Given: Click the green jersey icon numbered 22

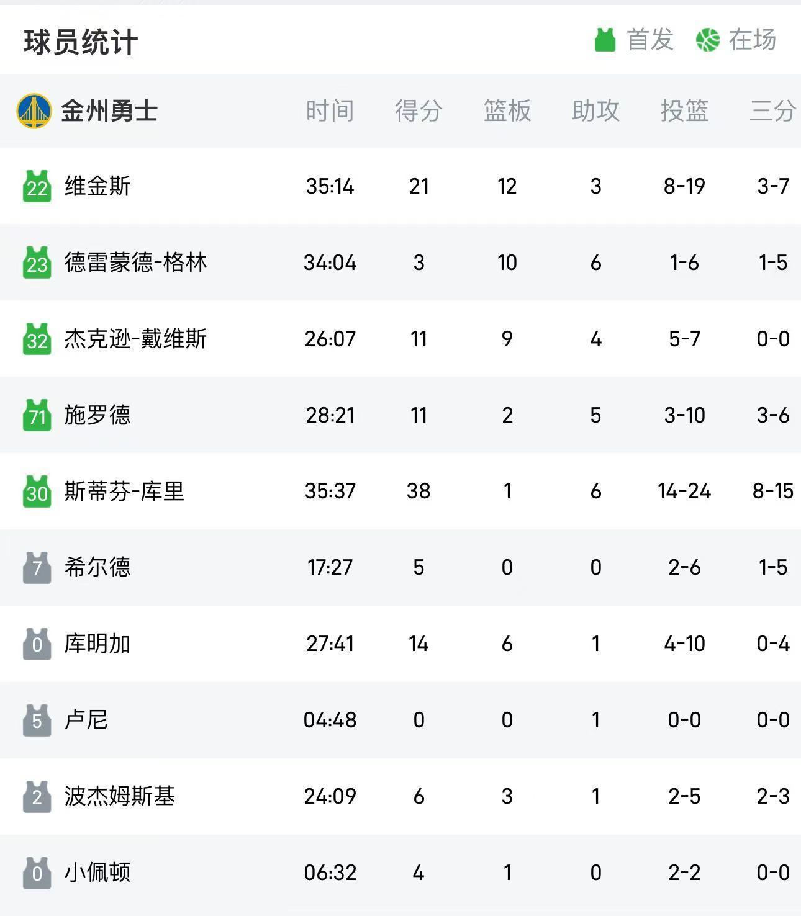Looking at the screenshot, I should click(x=37, y=186).
